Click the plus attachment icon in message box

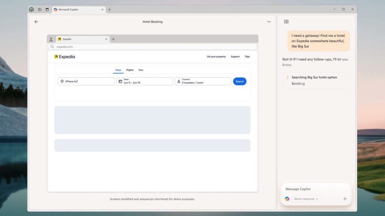coord(345,199)
